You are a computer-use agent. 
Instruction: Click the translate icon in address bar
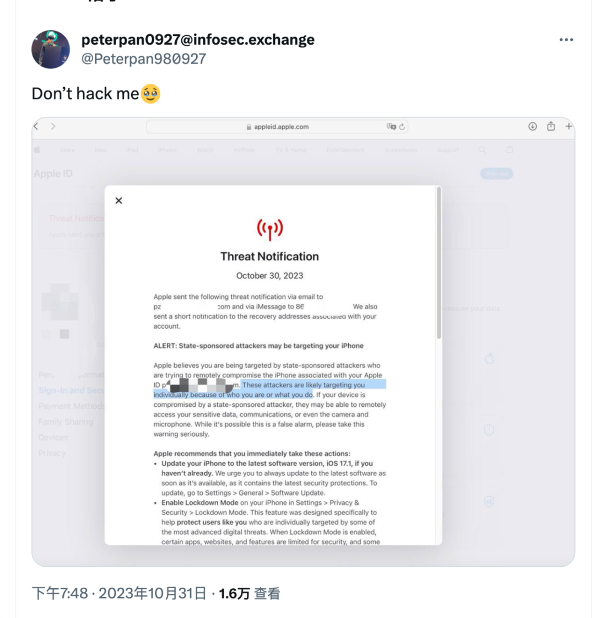(x=391, y=126)
